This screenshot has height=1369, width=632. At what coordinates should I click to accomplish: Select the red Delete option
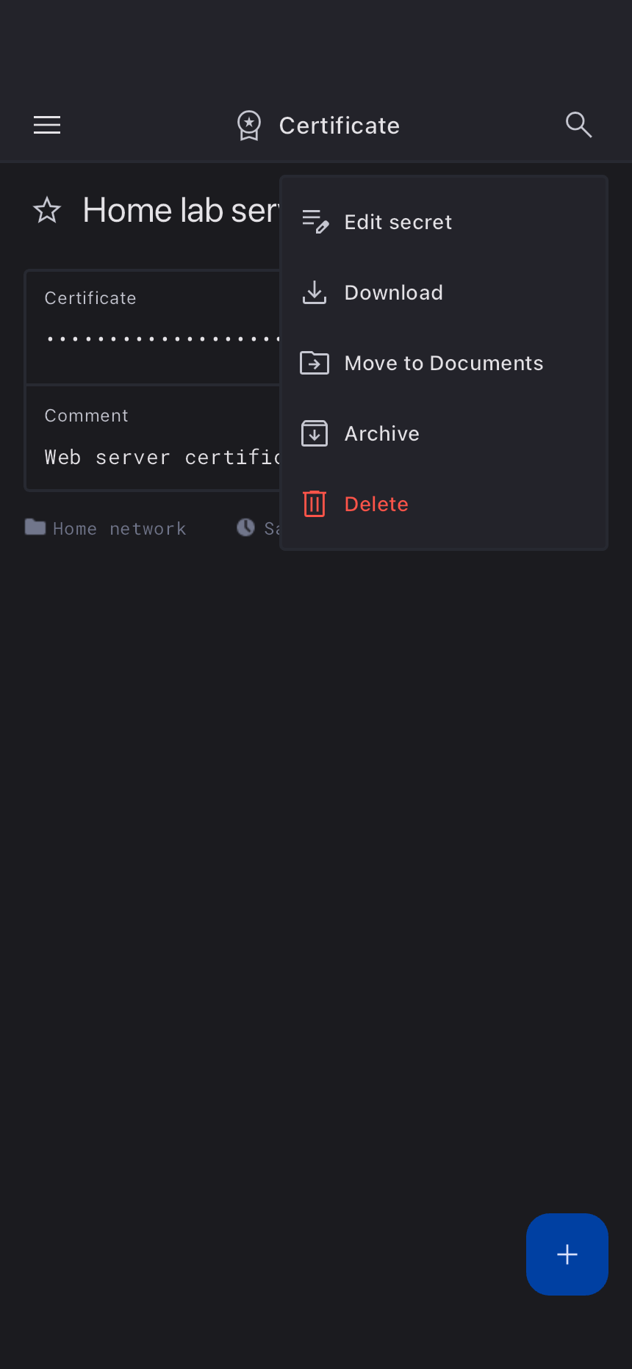[376, 504]
